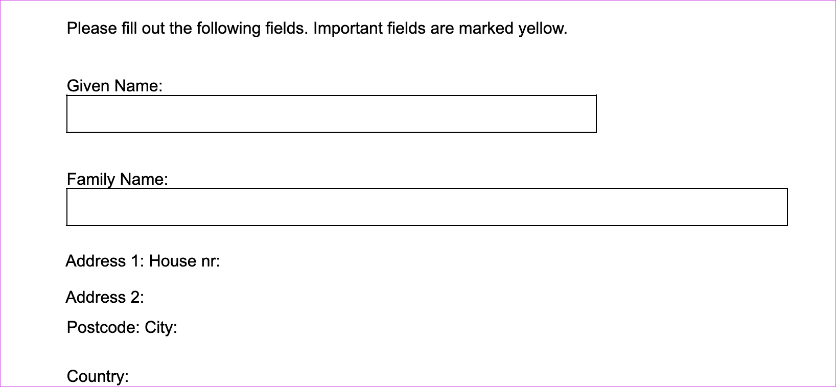
Task: Click the "City:" label text
Action: click(161, 327)
